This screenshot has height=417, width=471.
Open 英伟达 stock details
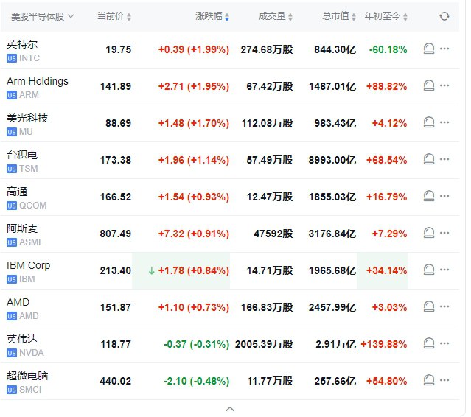point(22,339)
